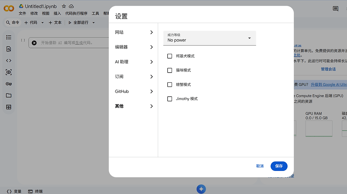Screen dimensions: 347x194
Task: Open the secrets key sidebar icon
Action: click(9, 84)
